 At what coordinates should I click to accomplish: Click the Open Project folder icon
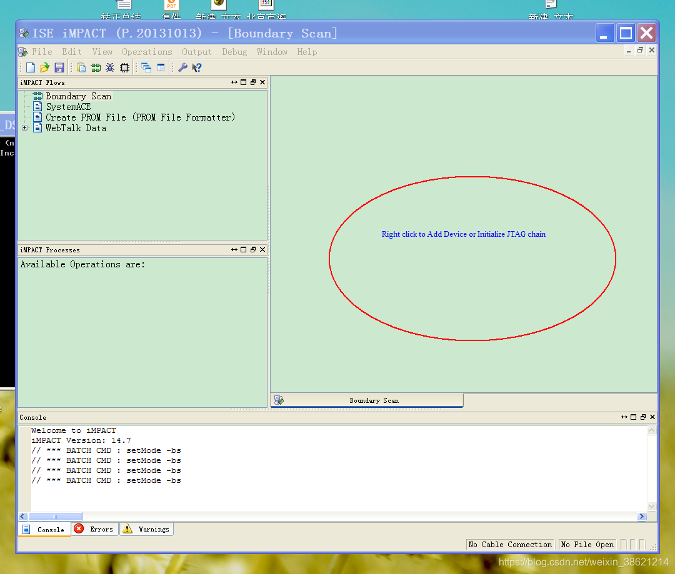(x=45, y=67)
